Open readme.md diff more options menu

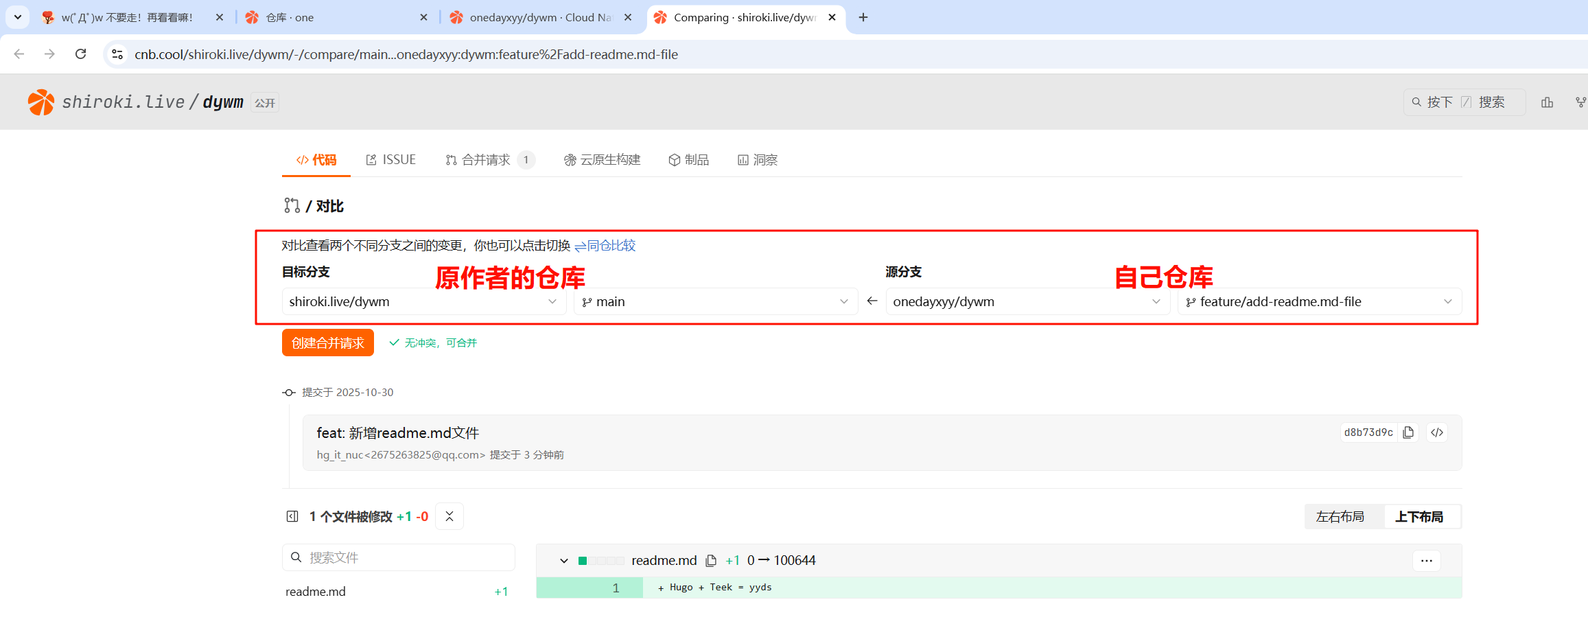point(1426,561)
